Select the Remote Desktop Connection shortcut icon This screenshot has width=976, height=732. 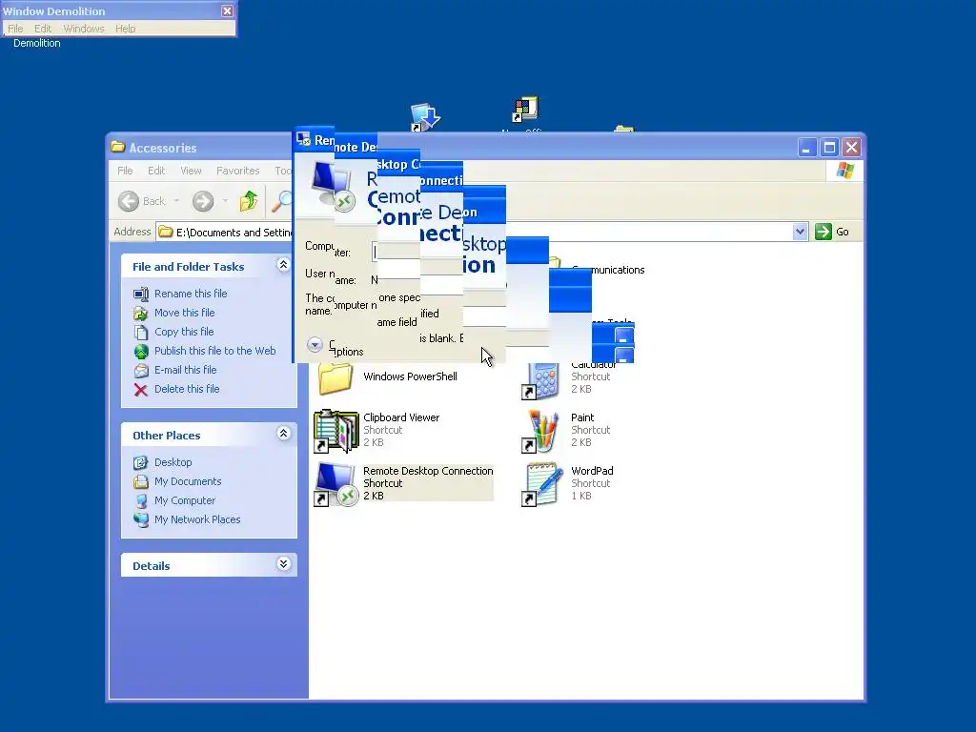pos(336,484)
